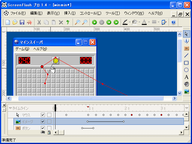
Task: Open the 挿入(I) menu
Action: [x=70, y=13]
